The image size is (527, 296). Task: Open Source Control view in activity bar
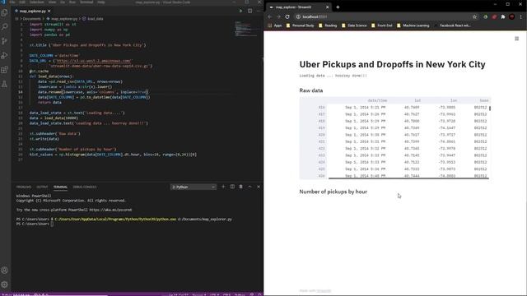(x=5, y=41)
